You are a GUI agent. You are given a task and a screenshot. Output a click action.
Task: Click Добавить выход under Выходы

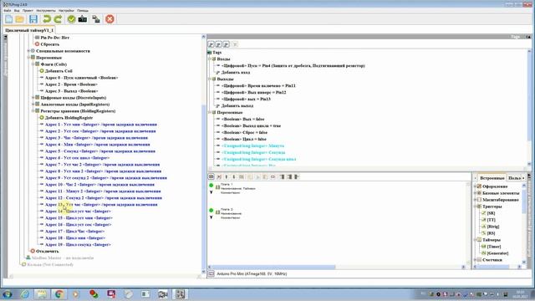click(x=237, y=106)
